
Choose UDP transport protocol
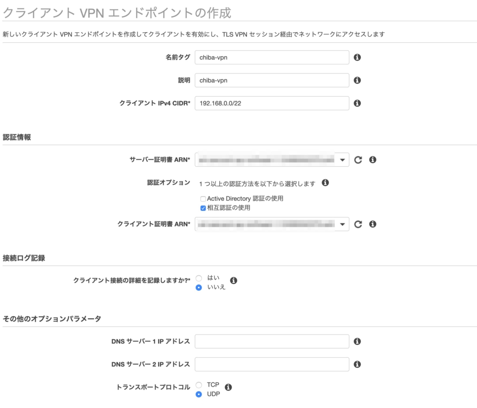[199, 394]
